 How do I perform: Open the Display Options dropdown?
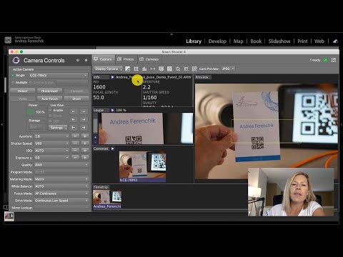coord(108,69)
